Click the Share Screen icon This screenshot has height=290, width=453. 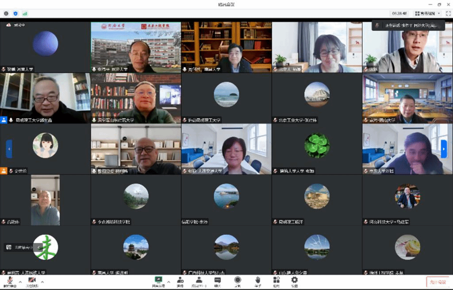158,280
